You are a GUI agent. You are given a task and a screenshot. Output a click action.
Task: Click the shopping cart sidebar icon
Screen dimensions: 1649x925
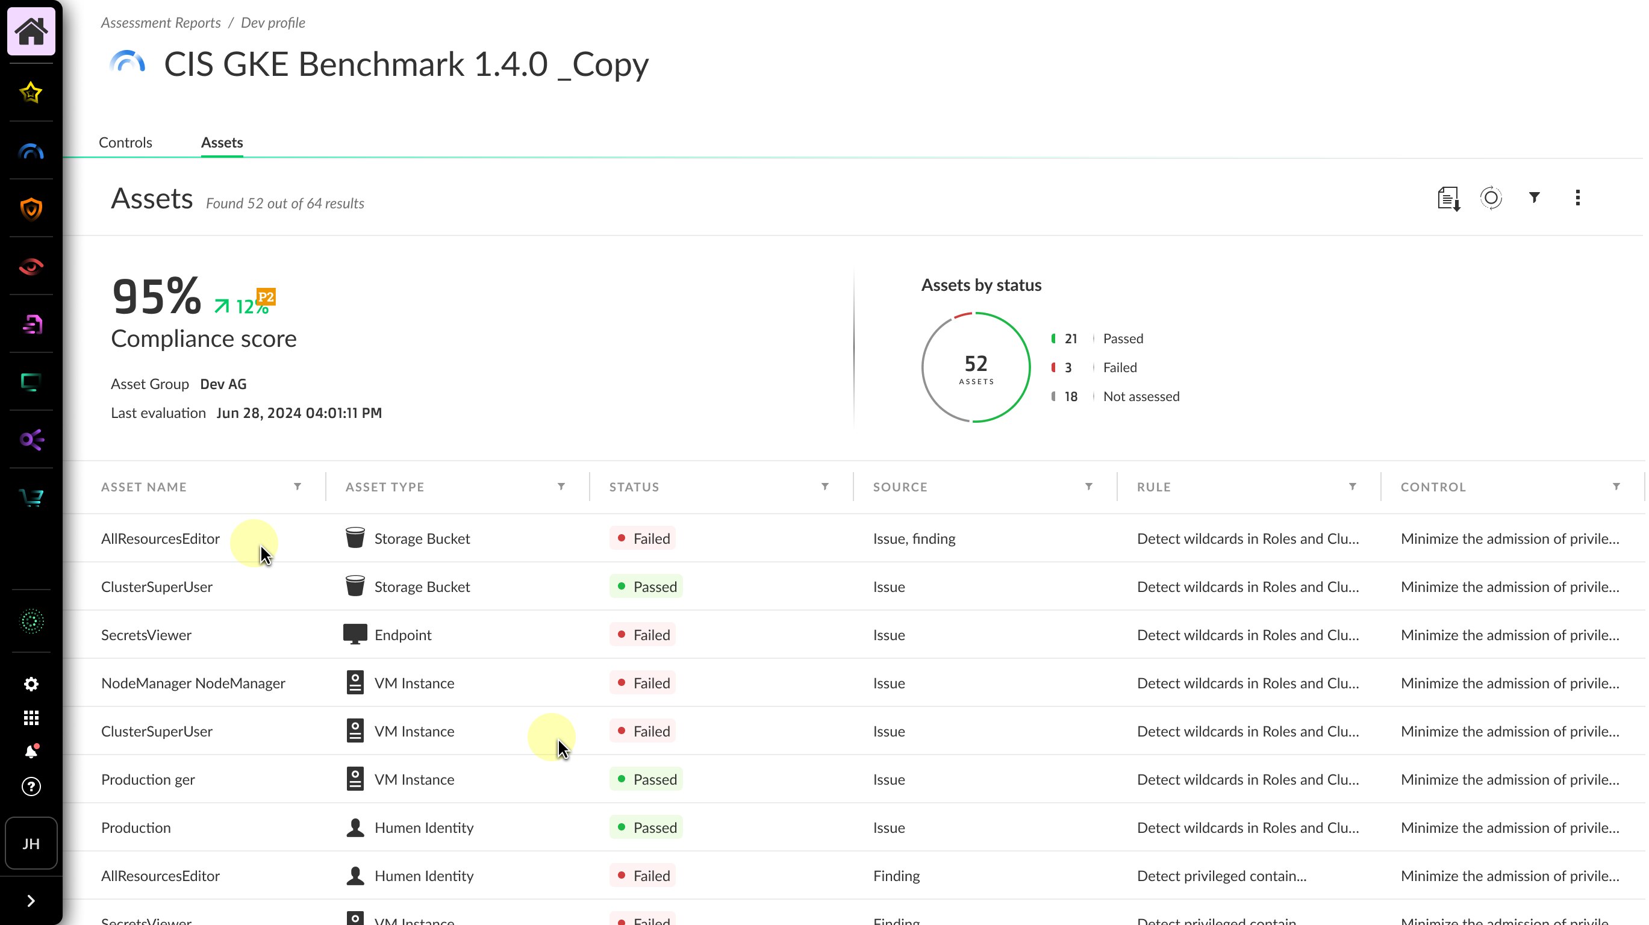(31, 497)
